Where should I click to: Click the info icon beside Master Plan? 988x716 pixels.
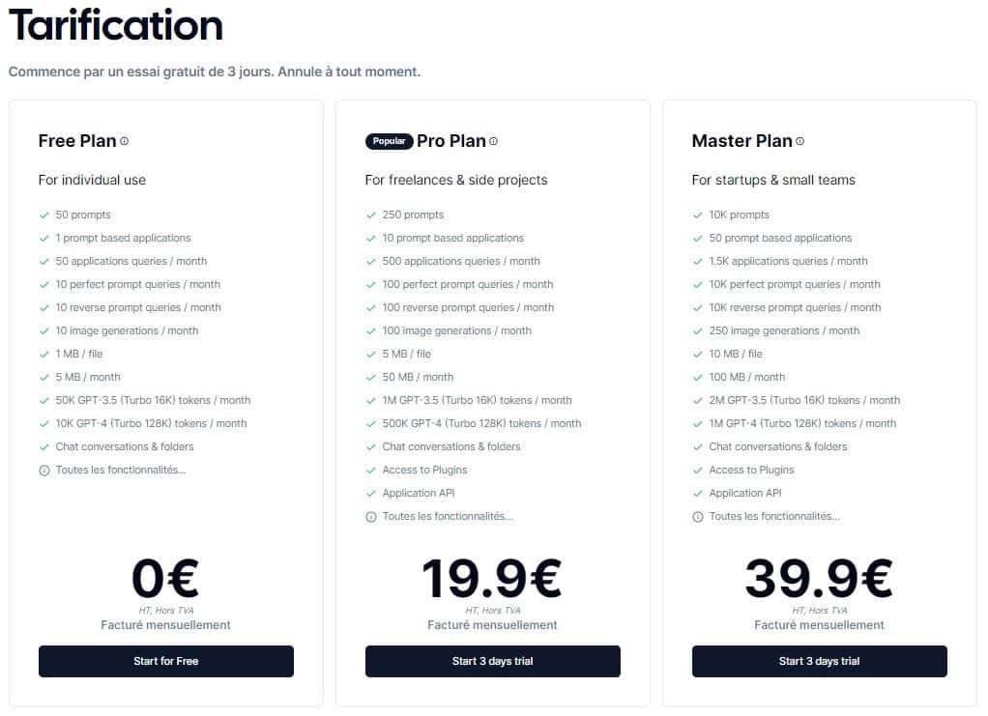click(x=799, y=141)
